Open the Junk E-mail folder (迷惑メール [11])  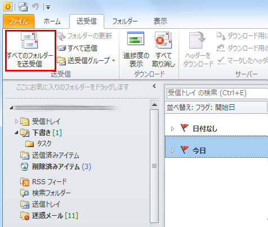click(x=55, y=215)
